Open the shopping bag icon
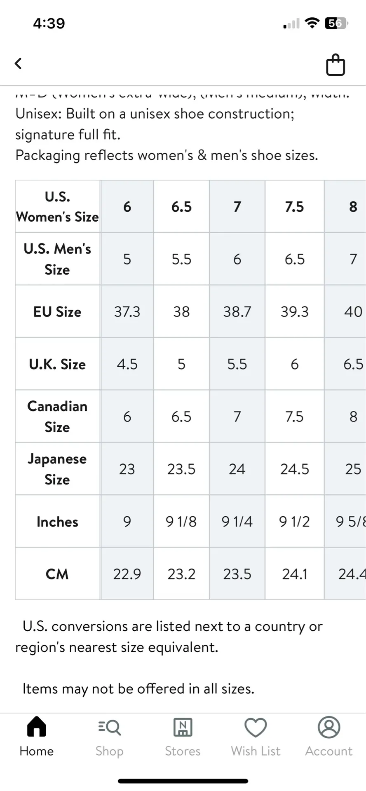This screenshot has height=791, width=366. [335, 65]
